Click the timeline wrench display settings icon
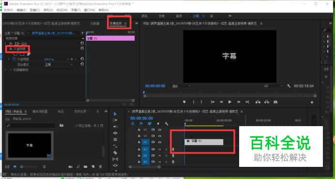This screenshot has width=335, height=179. 167,124
